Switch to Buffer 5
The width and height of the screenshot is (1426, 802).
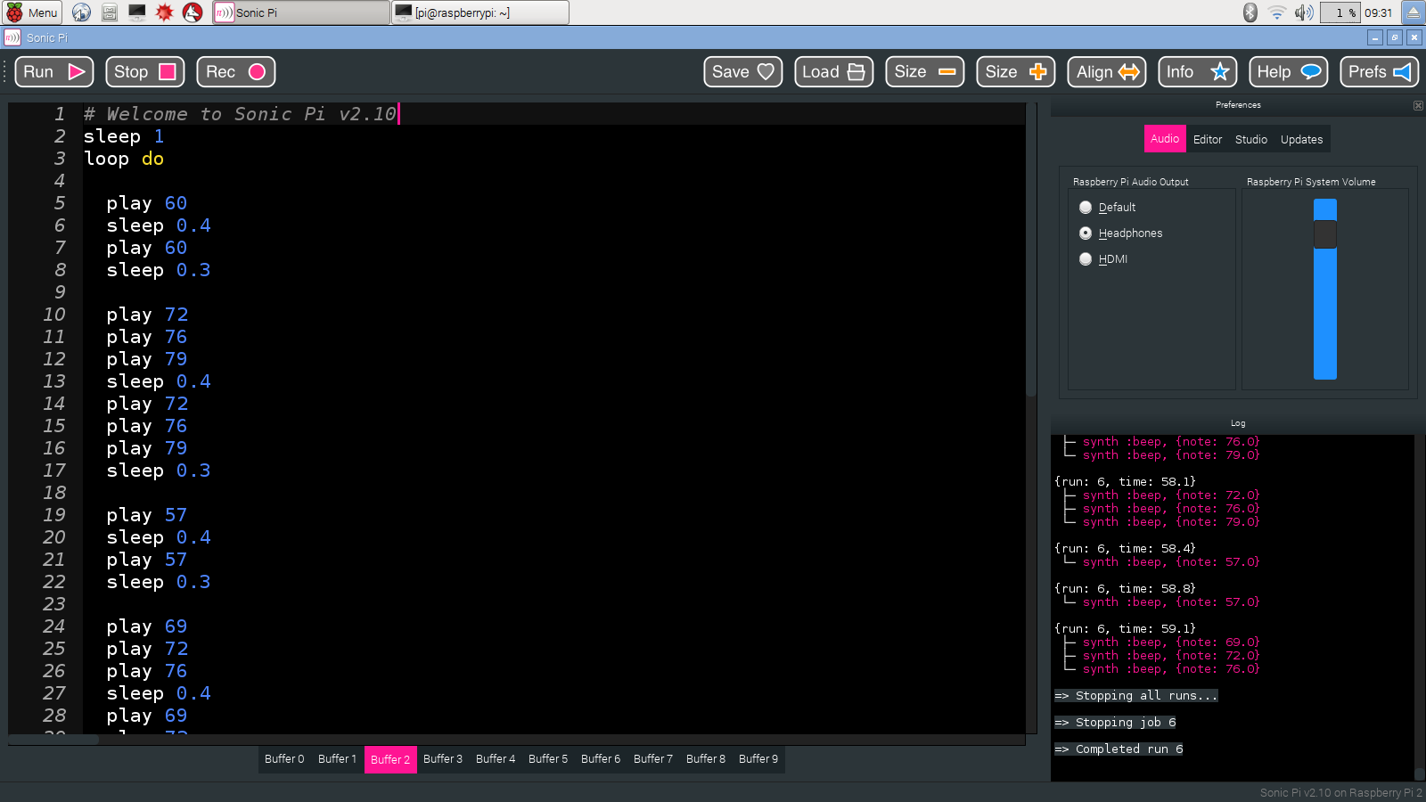pyautogui.click(x=548, y=759)
